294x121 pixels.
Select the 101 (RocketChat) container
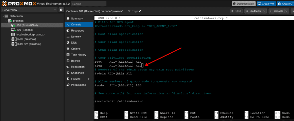click(27, 25)
